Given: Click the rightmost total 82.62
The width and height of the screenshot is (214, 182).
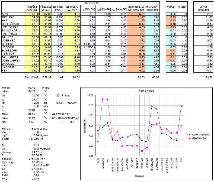Looking at the screenshot, I should [209, 77].
